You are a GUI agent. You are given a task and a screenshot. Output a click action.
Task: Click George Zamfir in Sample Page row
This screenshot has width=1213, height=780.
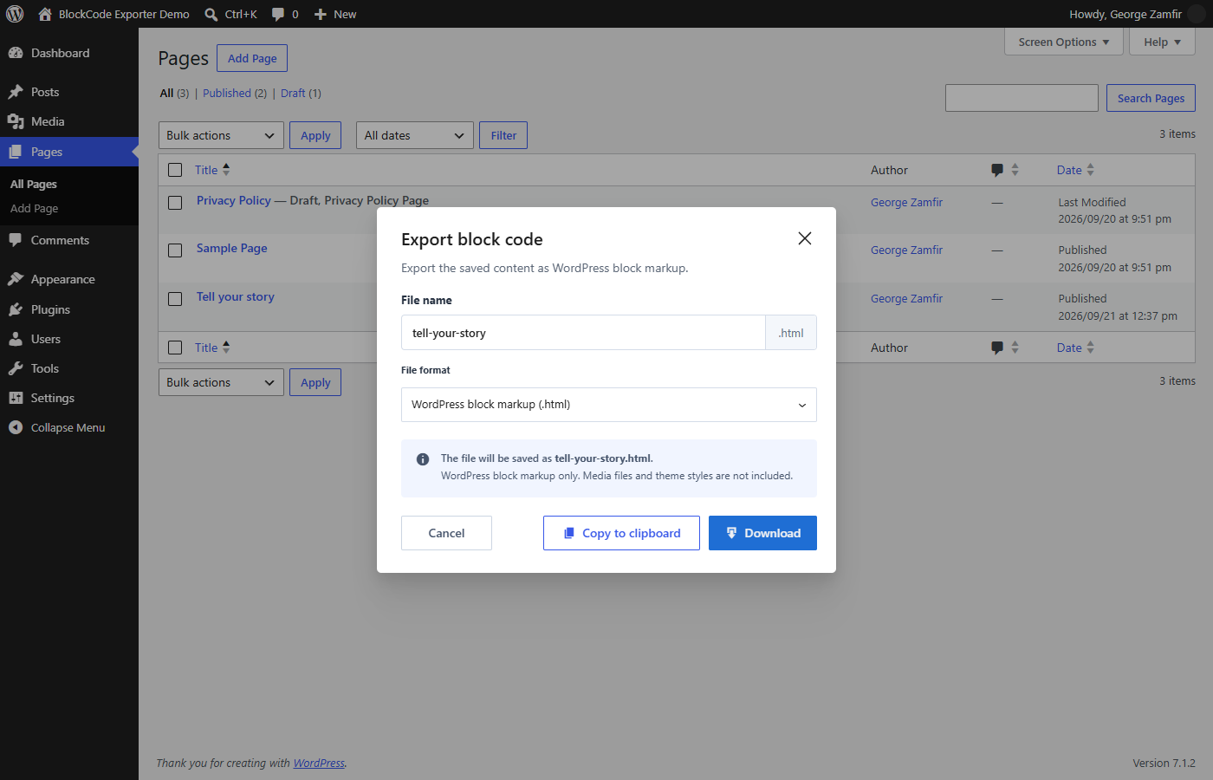[906, 250]
